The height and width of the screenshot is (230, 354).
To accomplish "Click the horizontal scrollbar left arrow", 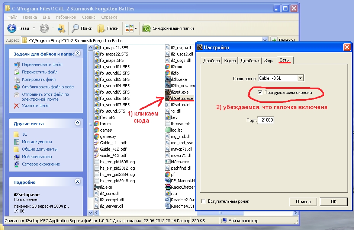I will 96,212.
